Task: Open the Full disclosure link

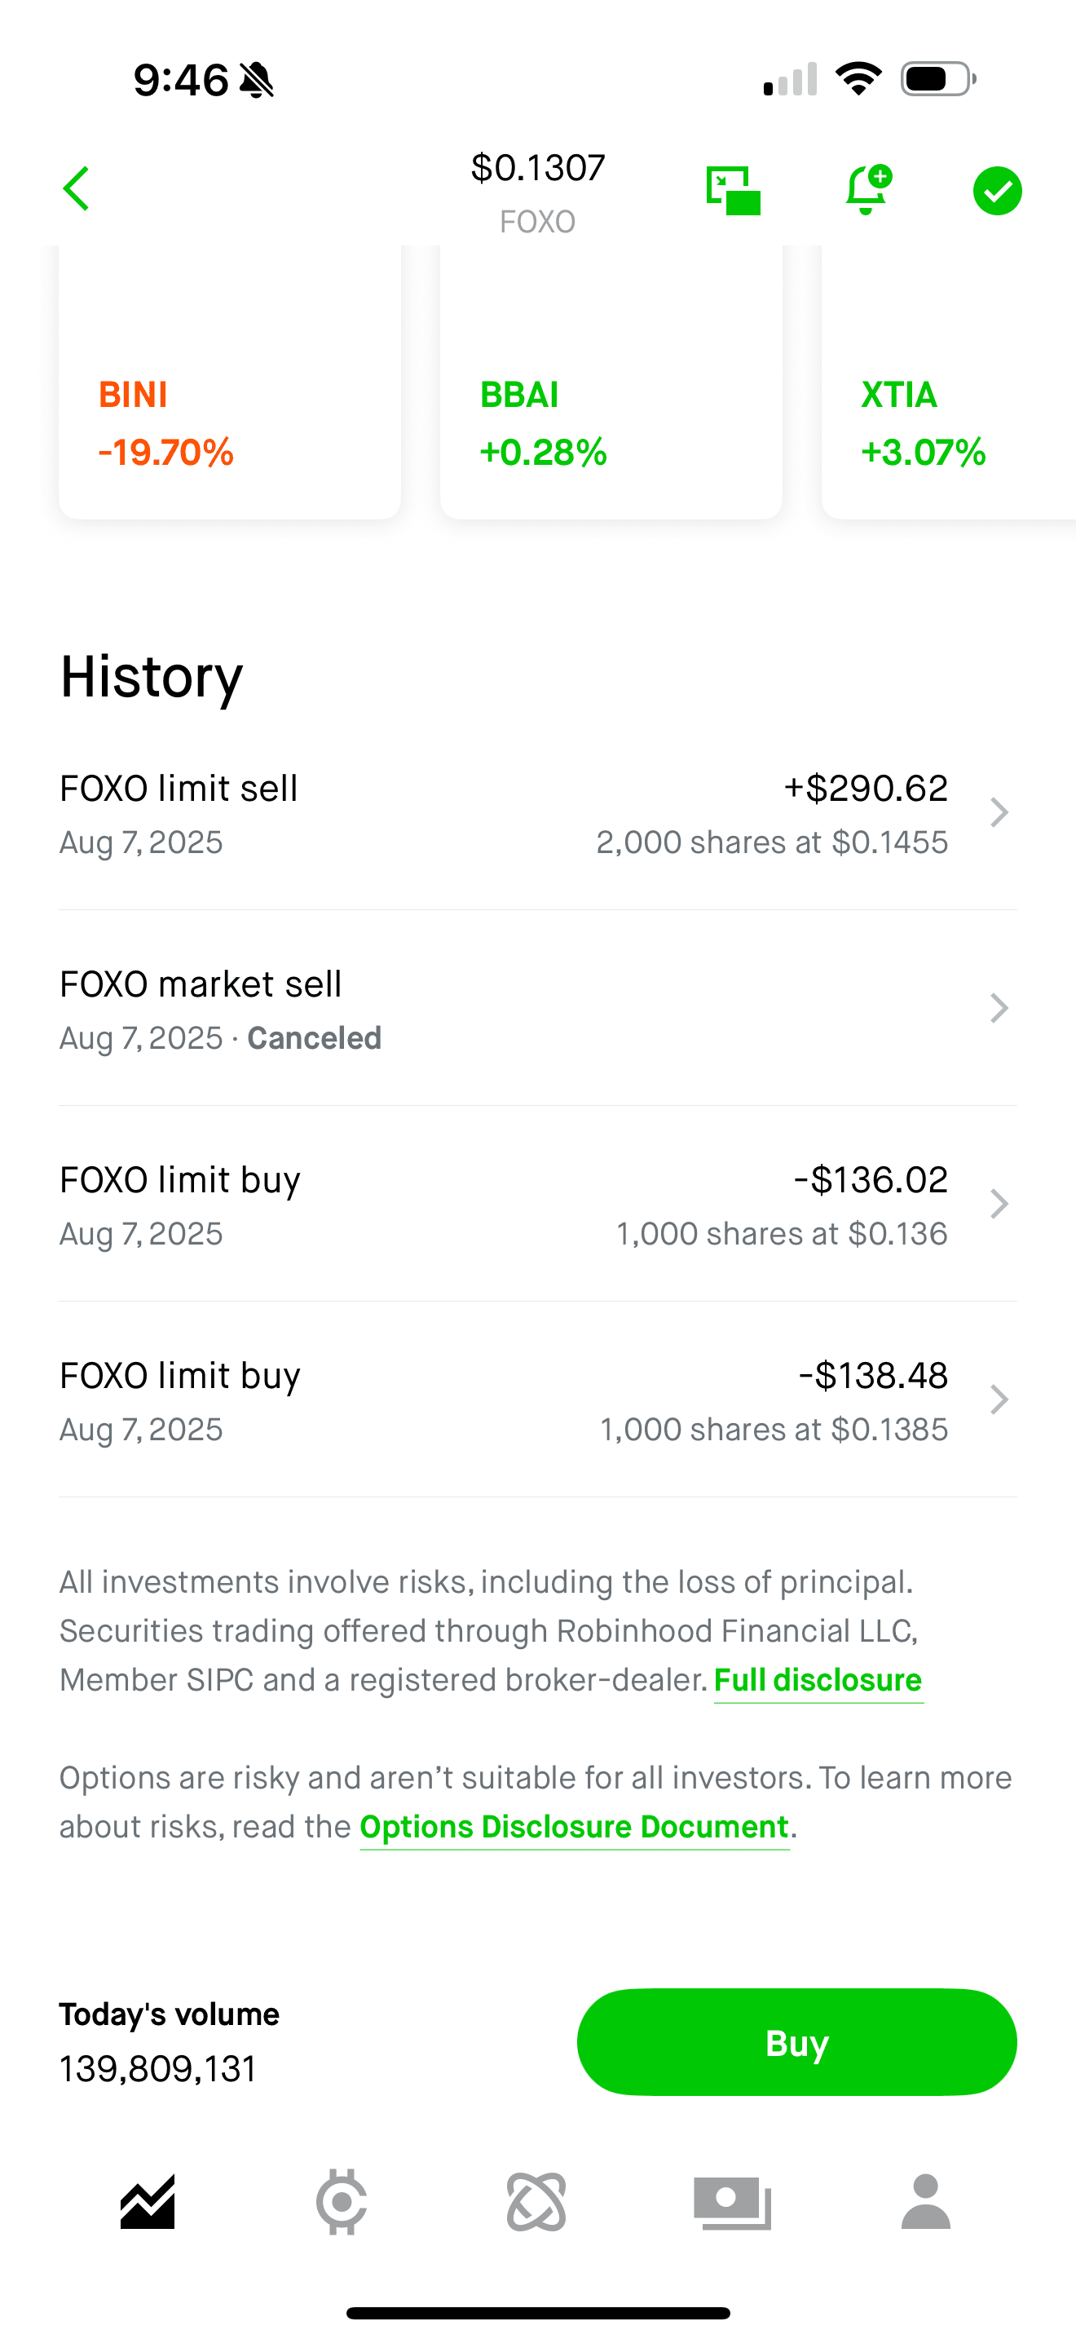Action: [x=818, y=1680]
